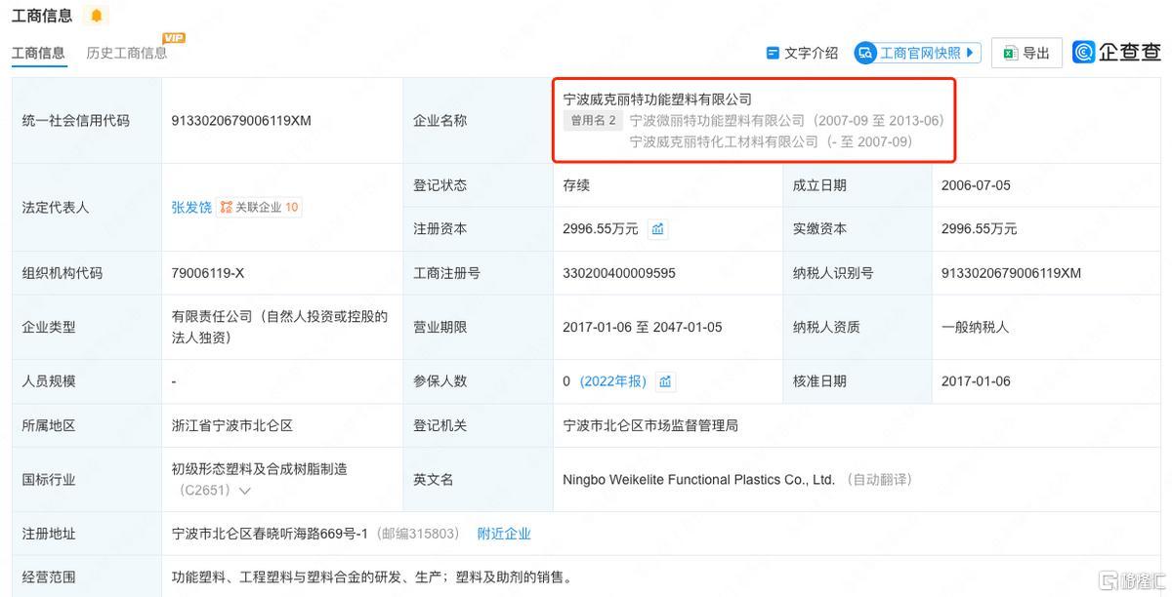The image size is (1172, 597).
Task: Open the 工商官网快照 button
Action: tap(917, 53)
